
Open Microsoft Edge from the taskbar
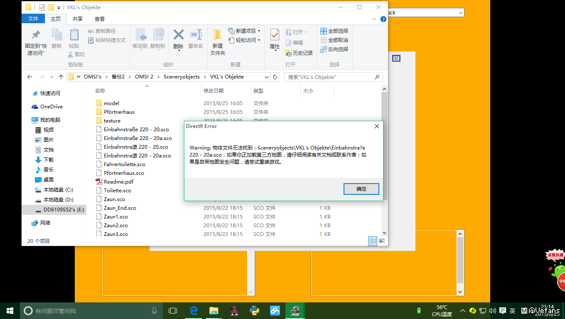tap(194, 311)
